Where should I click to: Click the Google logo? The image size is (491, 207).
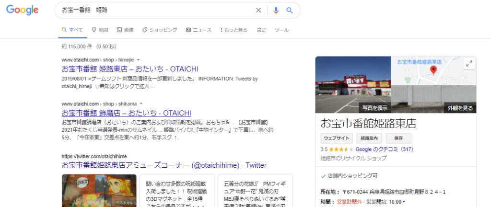coord(22,10)
